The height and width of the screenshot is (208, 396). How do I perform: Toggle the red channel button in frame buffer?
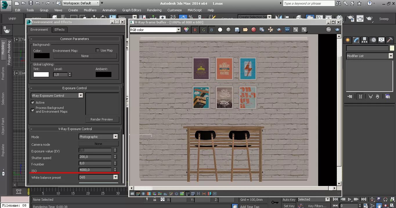[195, 30]
